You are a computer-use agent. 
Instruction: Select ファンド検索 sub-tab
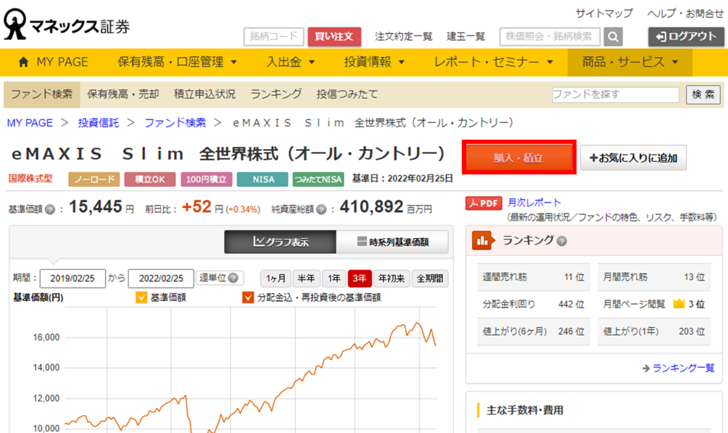pos(42,94)
